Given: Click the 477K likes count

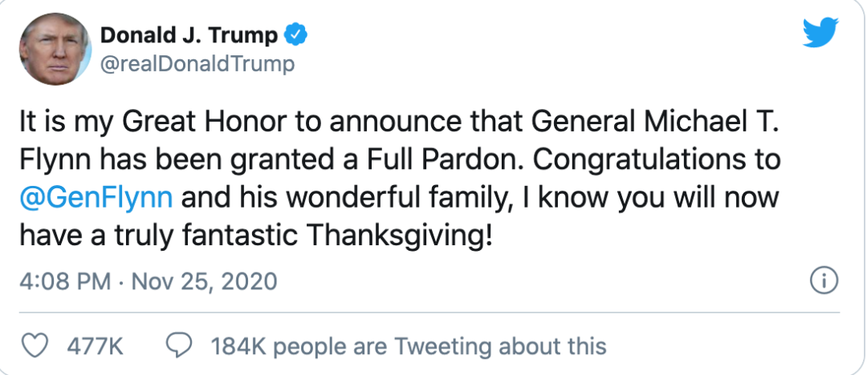Looking at the screenshot, I should [x=95, y=347].
